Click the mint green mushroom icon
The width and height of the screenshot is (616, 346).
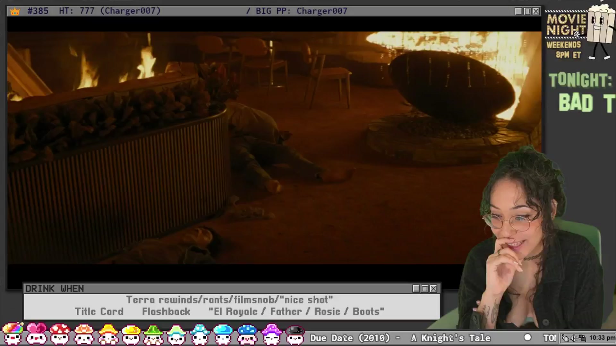pyautogui.click(x=176, y=334)
